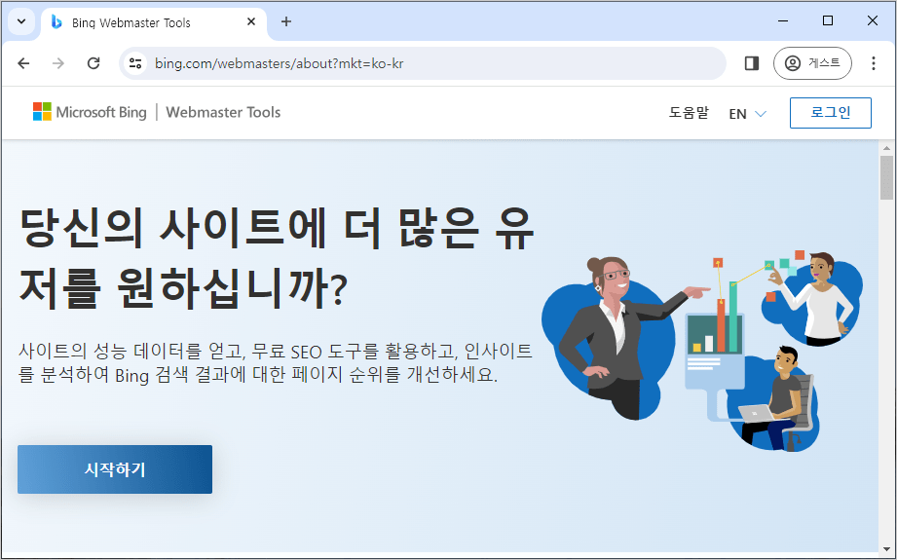This screenshot has height=560, width=897.
Task: Click the Microsoft Bing logo
Action: click(x=90, y=112)
